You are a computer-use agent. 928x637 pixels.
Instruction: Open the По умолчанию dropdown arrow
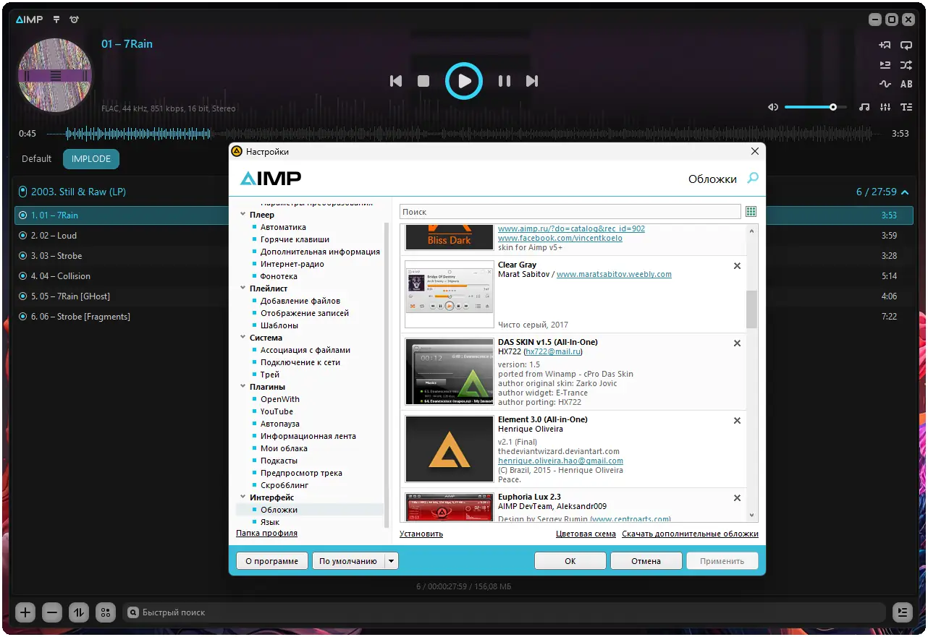pos(391,561)
